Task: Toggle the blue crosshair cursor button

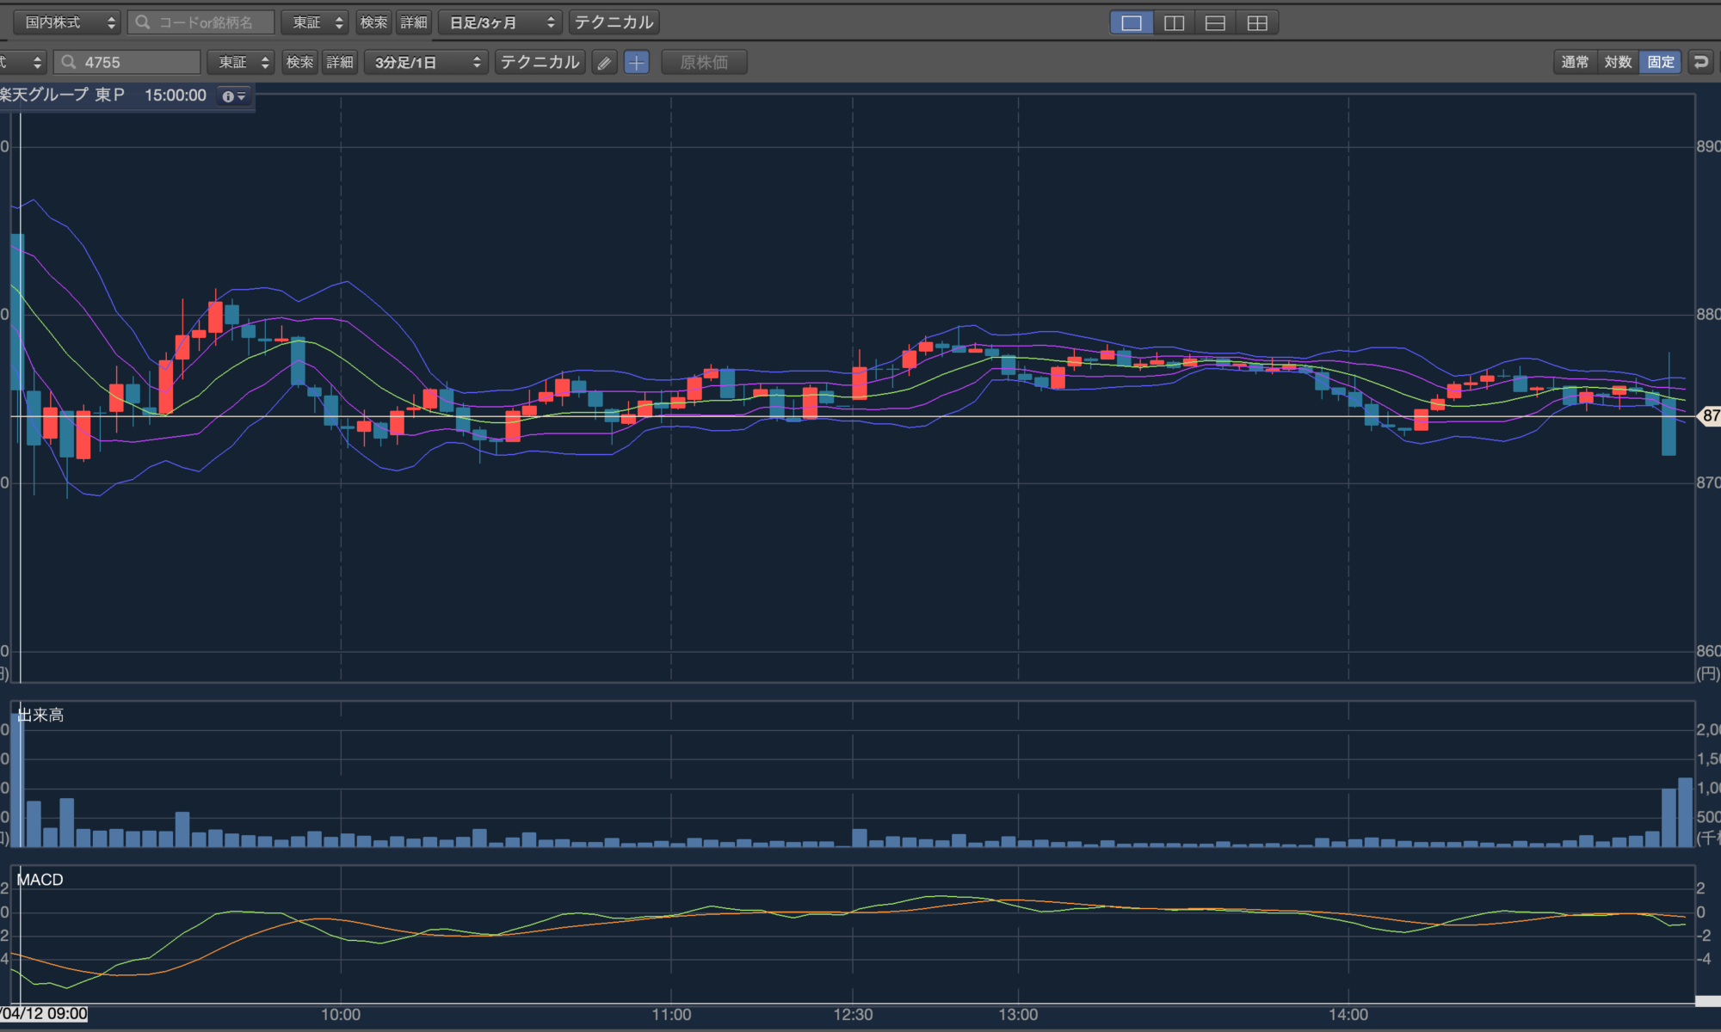Action: coord(636,63)
